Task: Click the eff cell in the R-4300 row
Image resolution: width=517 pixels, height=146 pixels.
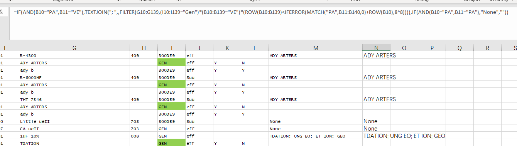Action: [x=199, y=55]
